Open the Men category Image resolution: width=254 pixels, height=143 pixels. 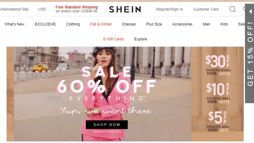click(x=206, y=24)
